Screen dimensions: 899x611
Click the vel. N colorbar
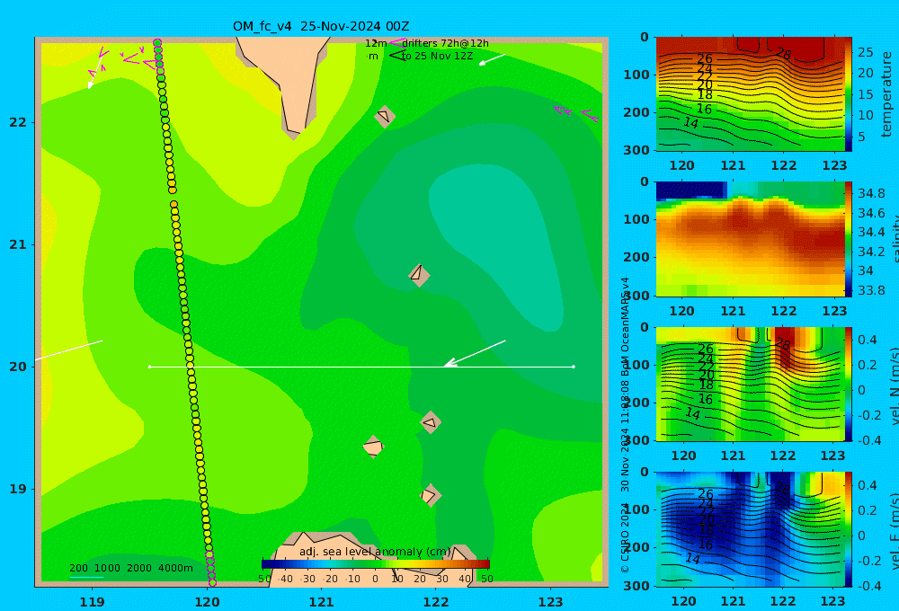point(849,384)
